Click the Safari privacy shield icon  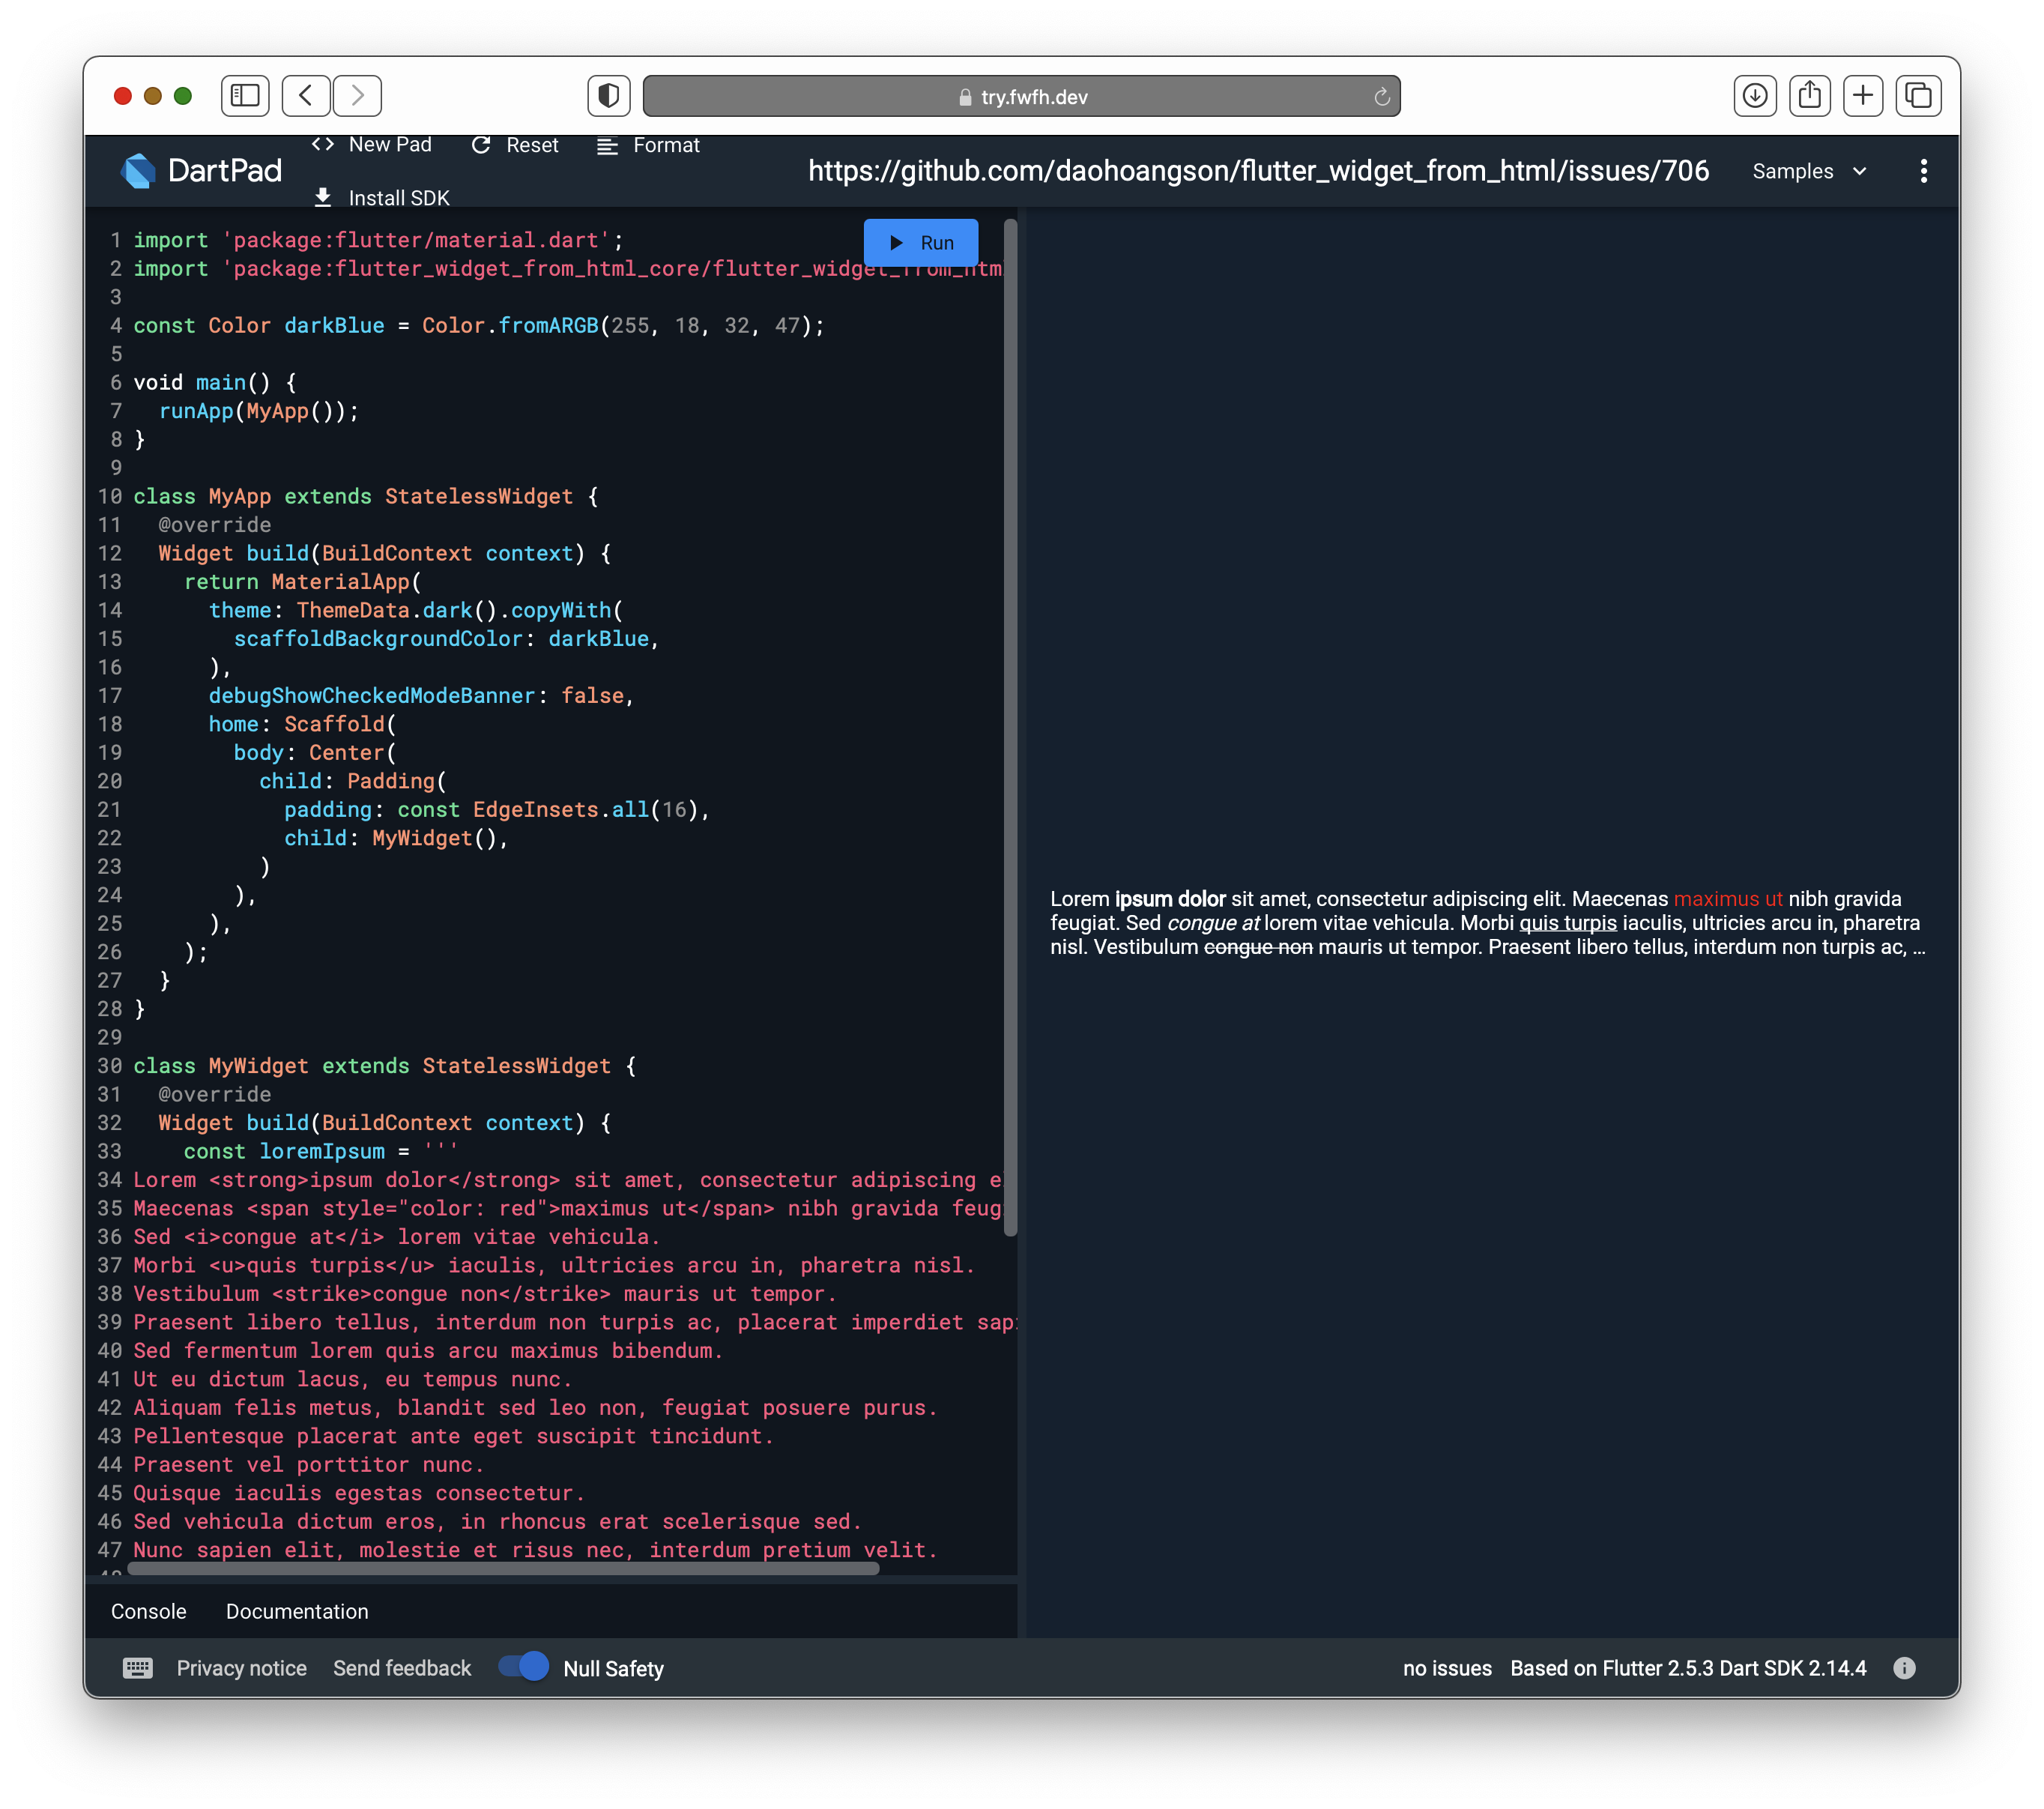608,96
